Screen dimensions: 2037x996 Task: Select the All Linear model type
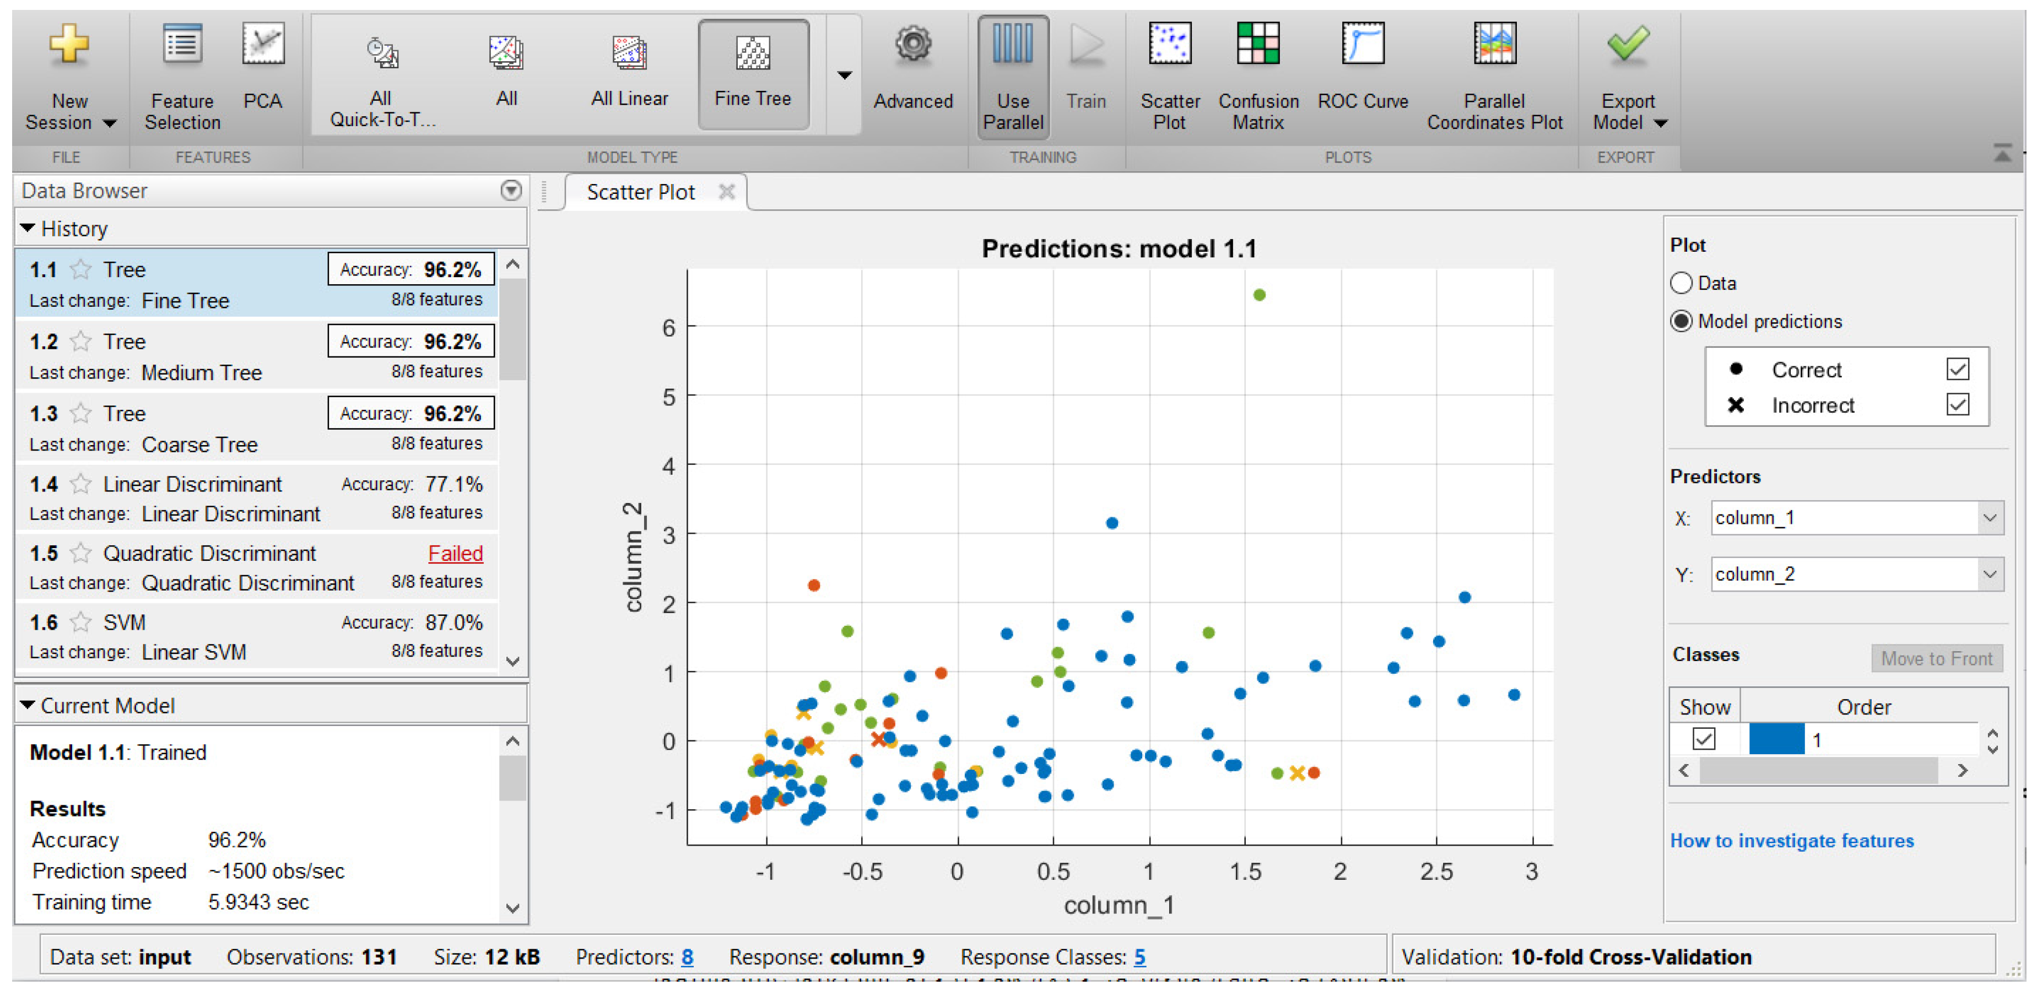(629, 74)
